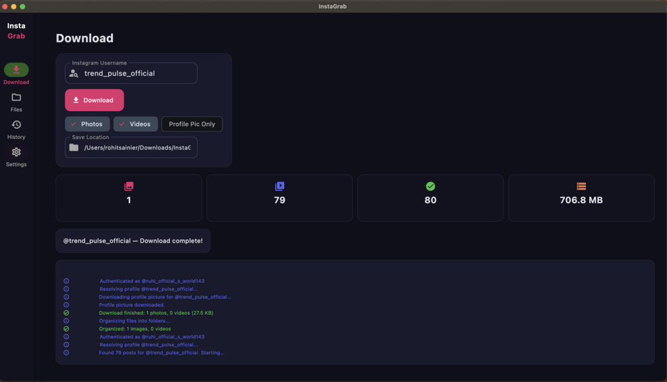Viewport: 667px width, 382px height.
Task: Click the orange storage size icon
Action: [581, 186]
